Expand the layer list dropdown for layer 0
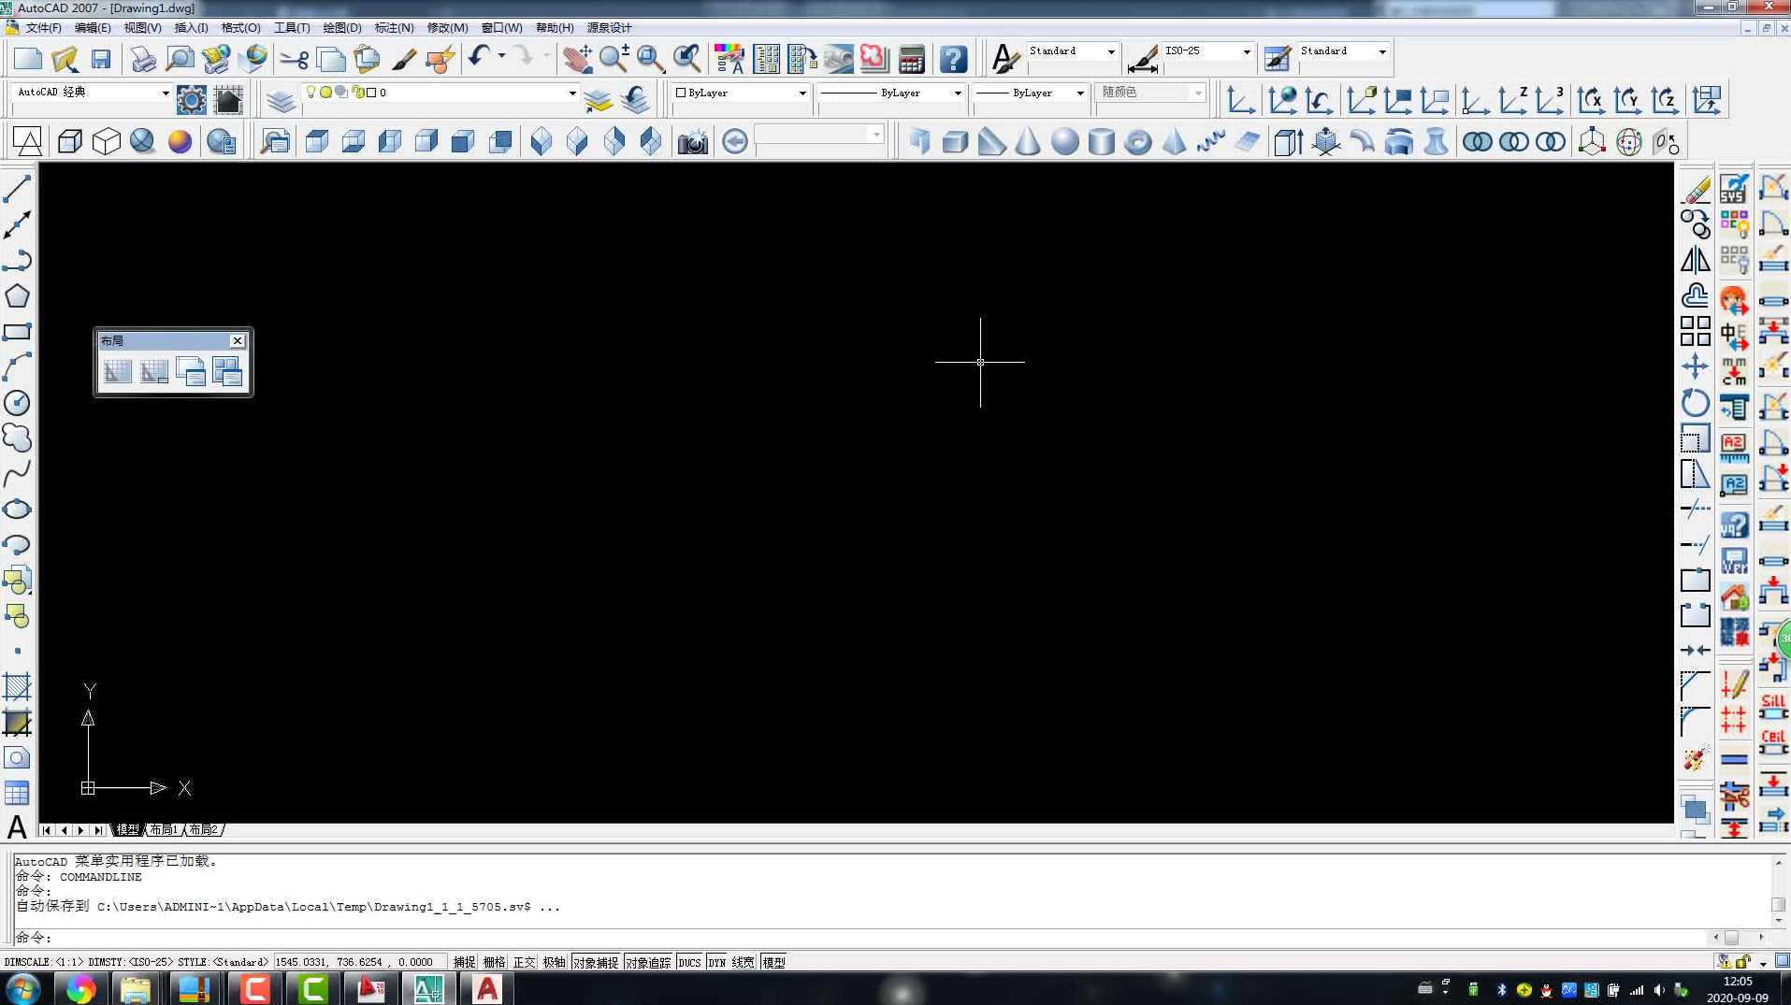The image size is (1791, 1005). pyautogui.click(x=571, y=93)
